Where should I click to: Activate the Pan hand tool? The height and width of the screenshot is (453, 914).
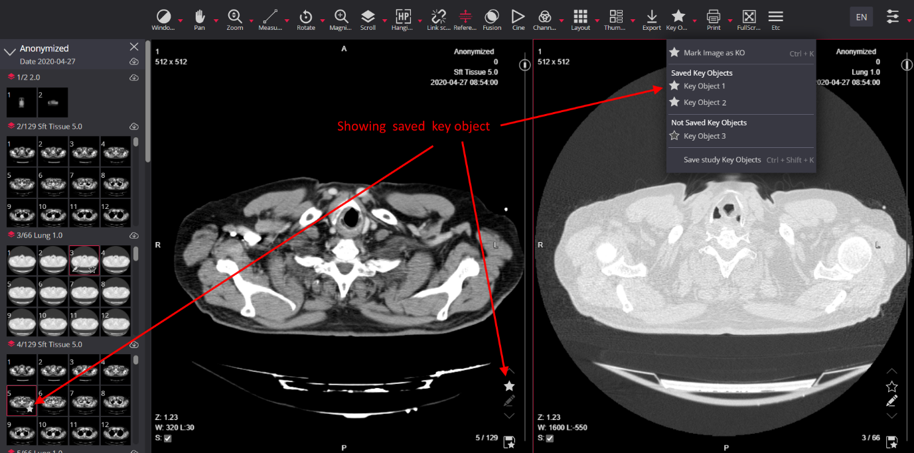pyautogui.click(x=199, y=17)
